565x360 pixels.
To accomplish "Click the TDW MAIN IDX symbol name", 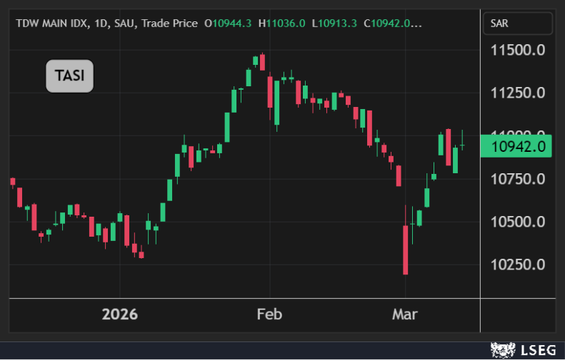I will tap(52, 23).
